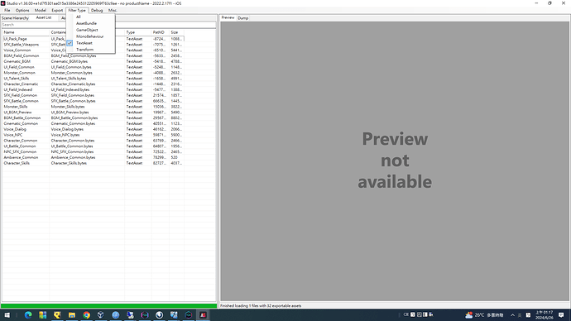The height and width of the screenshot is (321, 571).
Task: Launch Google Chrome from the taskbar
Action: point(86,315)
